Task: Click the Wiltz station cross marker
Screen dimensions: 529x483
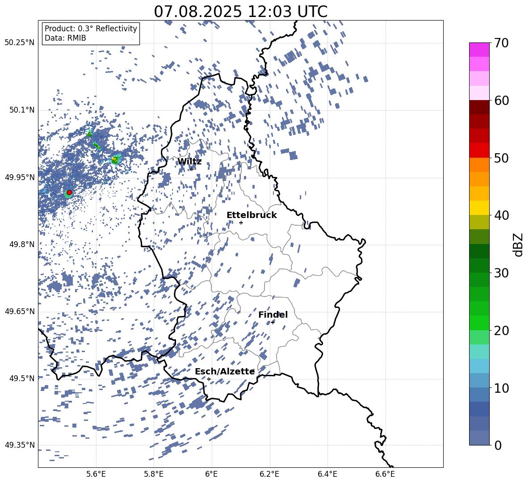Action: point(192,169)
